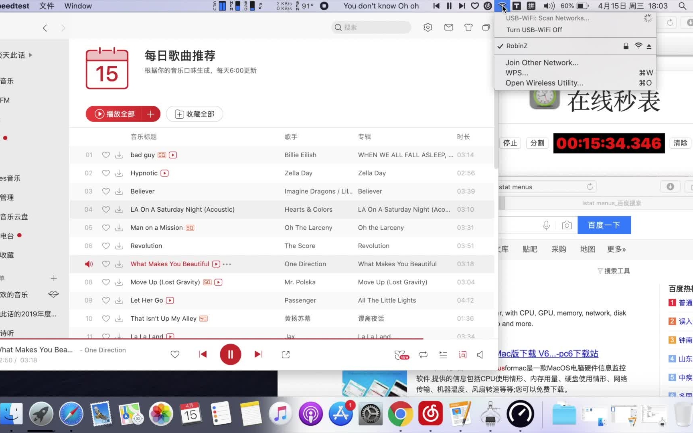693x433 pixels.
Task: Pause playback with the red pause button
Action: [230, 354]
